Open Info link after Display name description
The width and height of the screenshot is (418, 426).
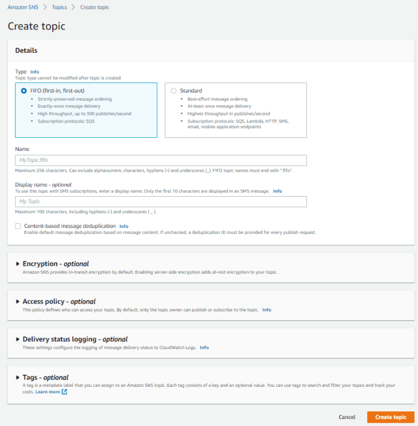[278, 191]
